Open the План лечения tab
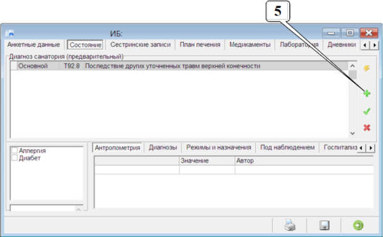The image size is (383, 237). (x=200, y=44)
